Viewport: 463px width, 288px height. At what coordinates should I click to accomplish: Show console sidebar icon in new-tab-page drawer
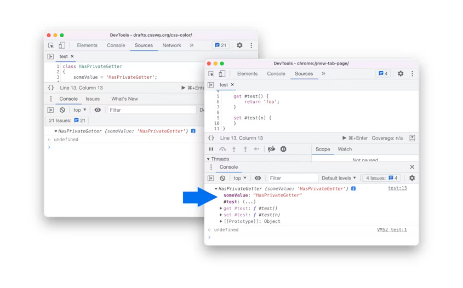210,178
